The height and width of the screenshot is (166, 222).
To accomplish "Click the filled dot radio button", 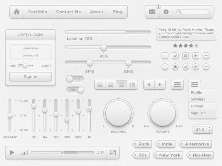I will pyautogui.click(x=175, y=67).
